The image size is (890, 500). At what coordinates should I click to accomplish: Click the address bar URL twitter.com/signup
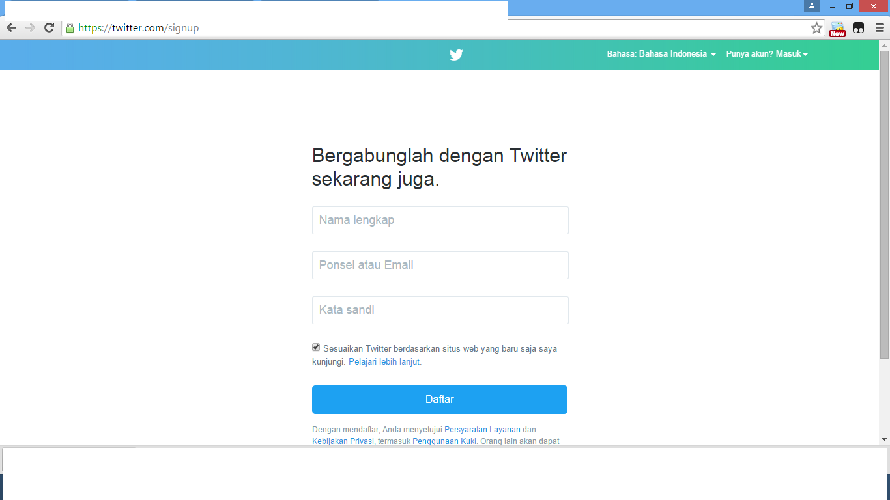(x=138, y=28)
